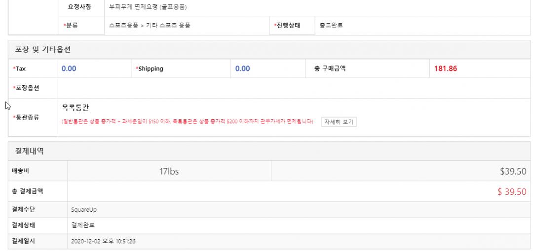Click the red $ 39.50 total payment
This screenshot has width=533, height=251.
click(x=512, y=192)
